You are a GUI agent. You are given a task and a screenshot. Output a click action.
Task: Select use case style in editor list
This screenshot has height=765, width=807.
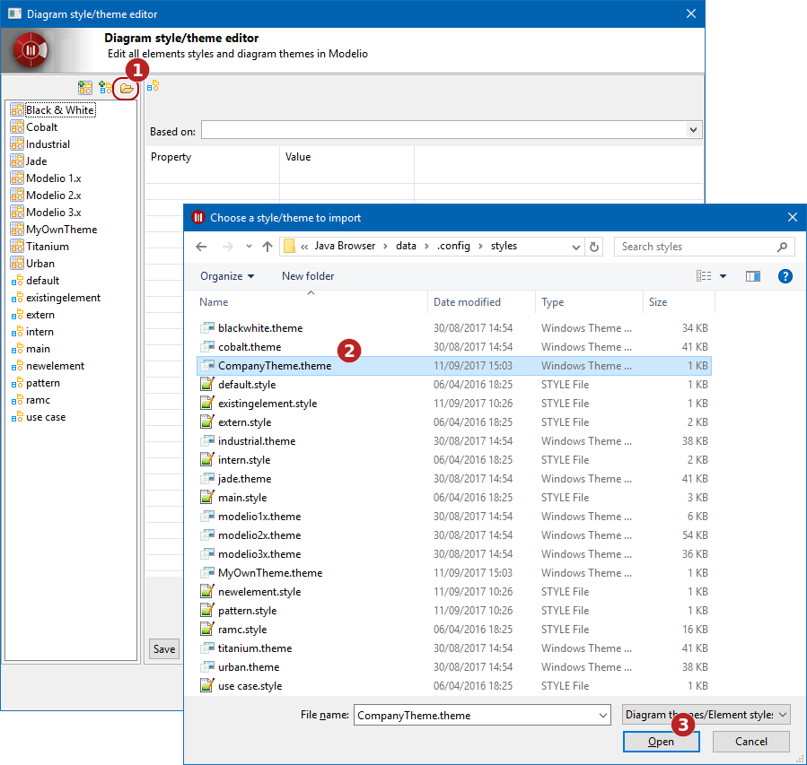[46, 417]
